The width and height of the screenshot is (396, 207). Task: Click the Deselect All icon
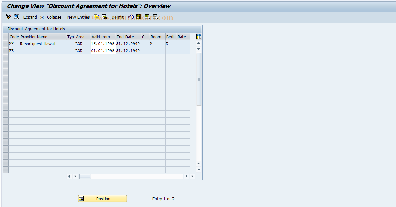coord(155,17)
